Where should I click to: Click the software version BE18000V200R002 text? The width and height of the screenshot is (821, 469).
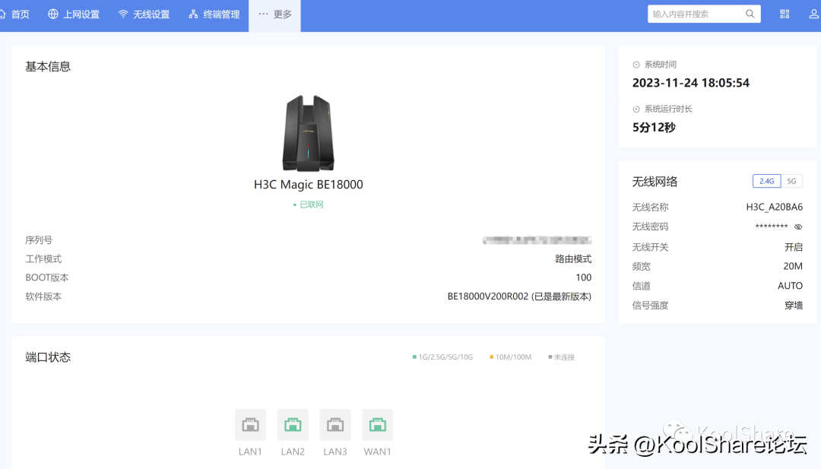click(519, 296)
